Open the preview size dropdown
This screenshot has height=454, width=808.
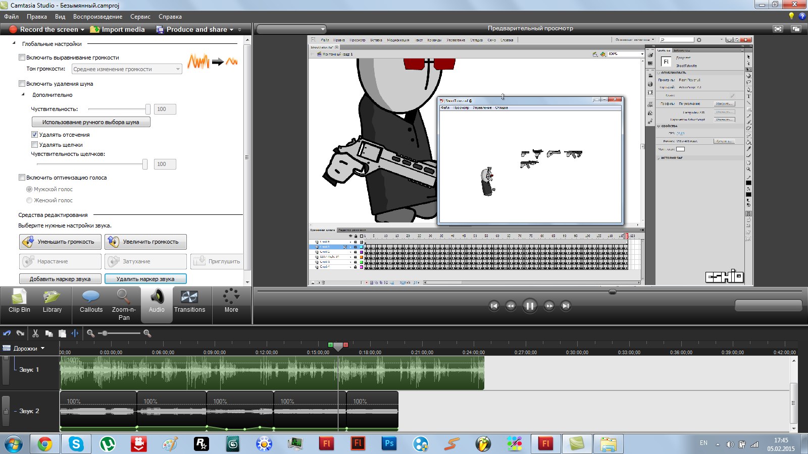pos(291,29)
